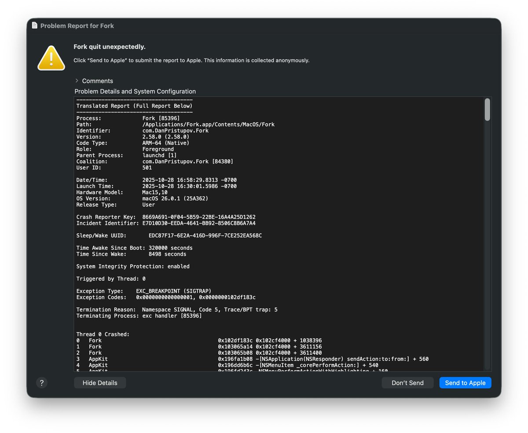The image size is (528, 433).
Task: Click stack frame 2 Fork + 3611400
Action: (199, 352)
